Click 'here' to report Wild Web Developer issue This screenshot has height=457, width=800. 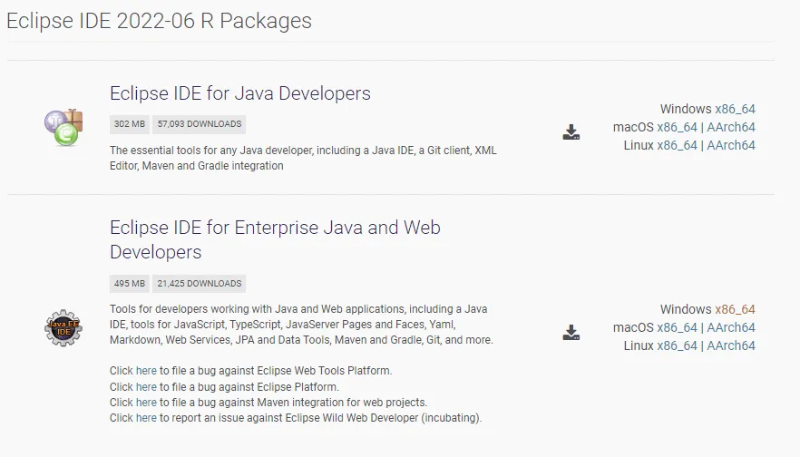(146, 418)
